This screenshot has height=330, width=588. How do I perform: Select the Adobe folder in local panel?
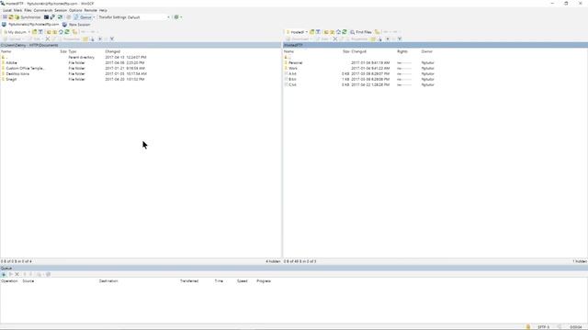[x=11, y=63]
